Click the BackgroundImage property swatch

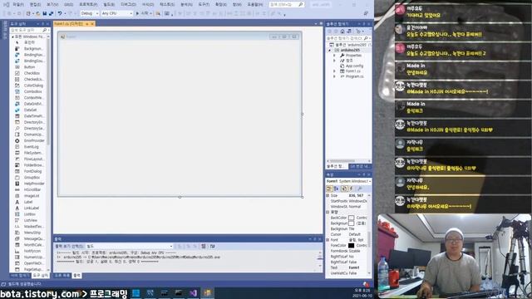coord(351,223)
